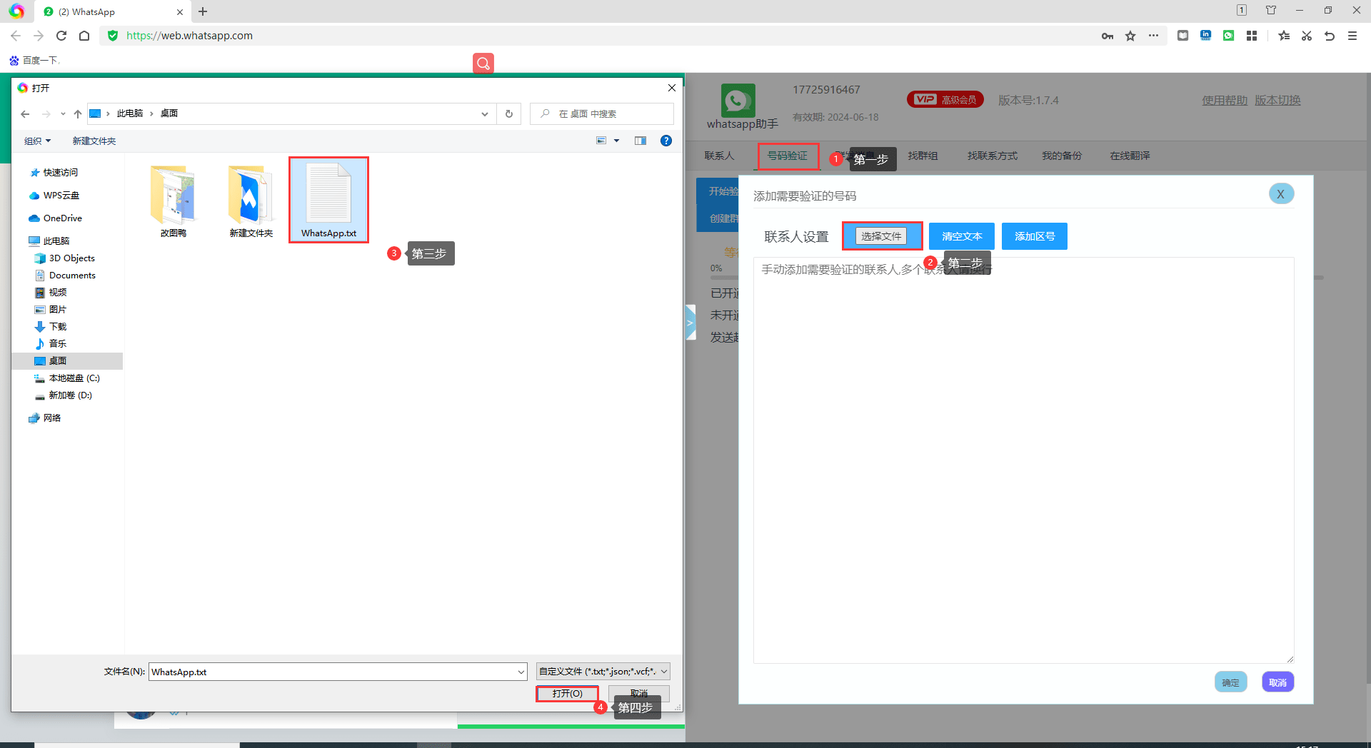Open a new browser tab

click(203, 11)
